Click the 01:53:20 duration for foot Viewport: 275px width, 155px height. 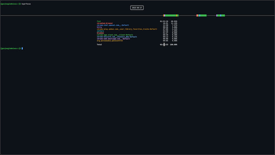pyautogui.click(x=164, y=21)
